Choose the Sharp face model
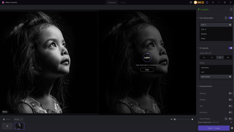Viewport: 234px width, 132px height. (216, 39)
